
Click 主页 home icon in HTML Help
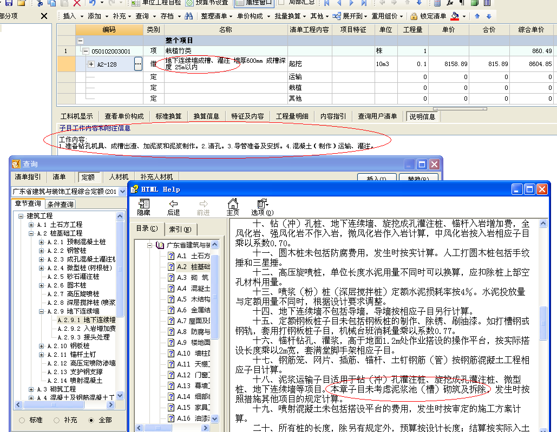(233, 207)
